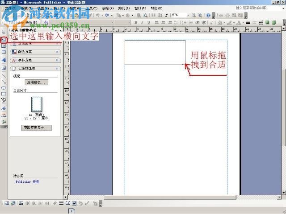Screen dimensions: 286x214
Task: Expand the 字体方案 section
Action: pos(35,60)
